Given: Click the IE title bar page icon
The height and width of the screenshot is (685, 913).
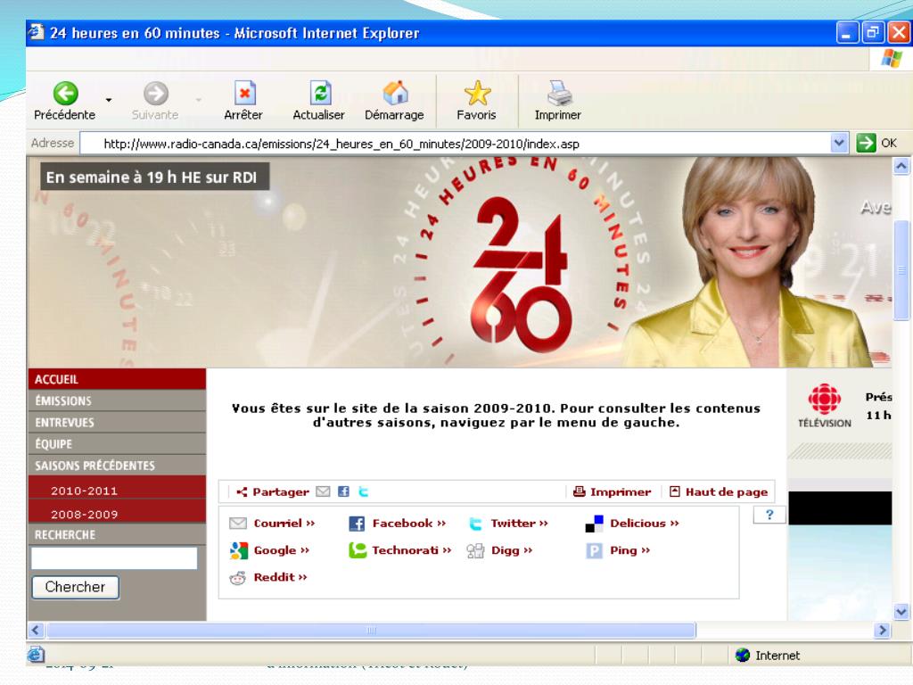Looking at the screenshot, I should pos(36,31).
